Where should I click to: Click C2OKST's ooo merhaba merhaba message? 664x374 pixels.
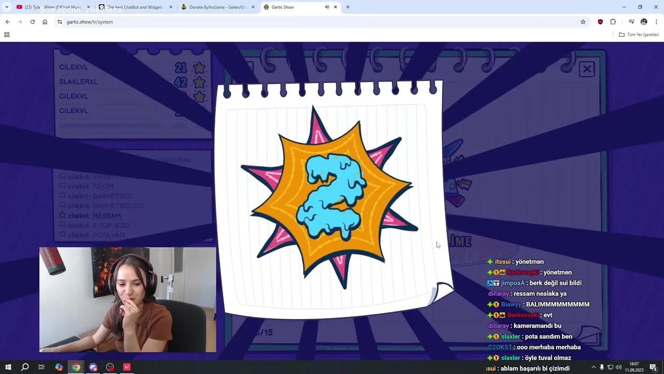534,347
